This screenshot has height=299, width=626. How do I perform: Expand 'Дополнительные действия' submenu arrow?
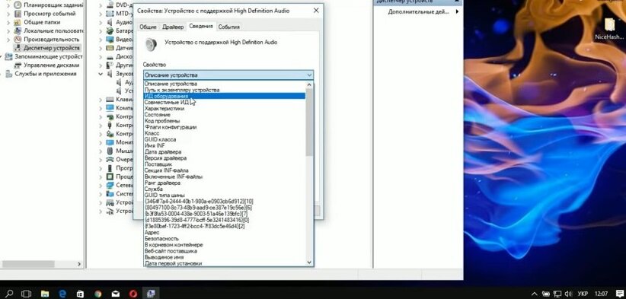pyautogui.click(x=457, y=12)
